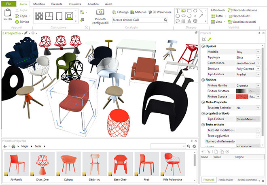Select the door opening construction tool

pos(59,16)
